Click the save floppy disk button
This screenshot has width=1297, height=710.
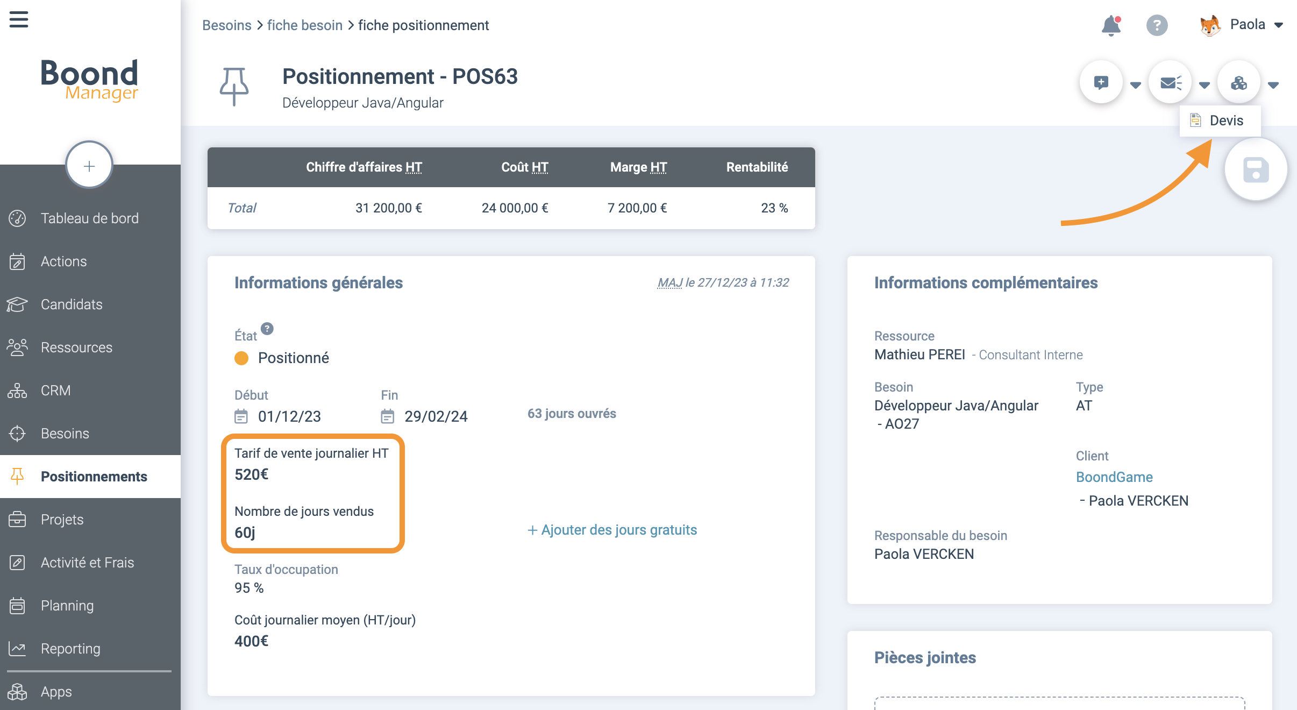pos(1256,170)
